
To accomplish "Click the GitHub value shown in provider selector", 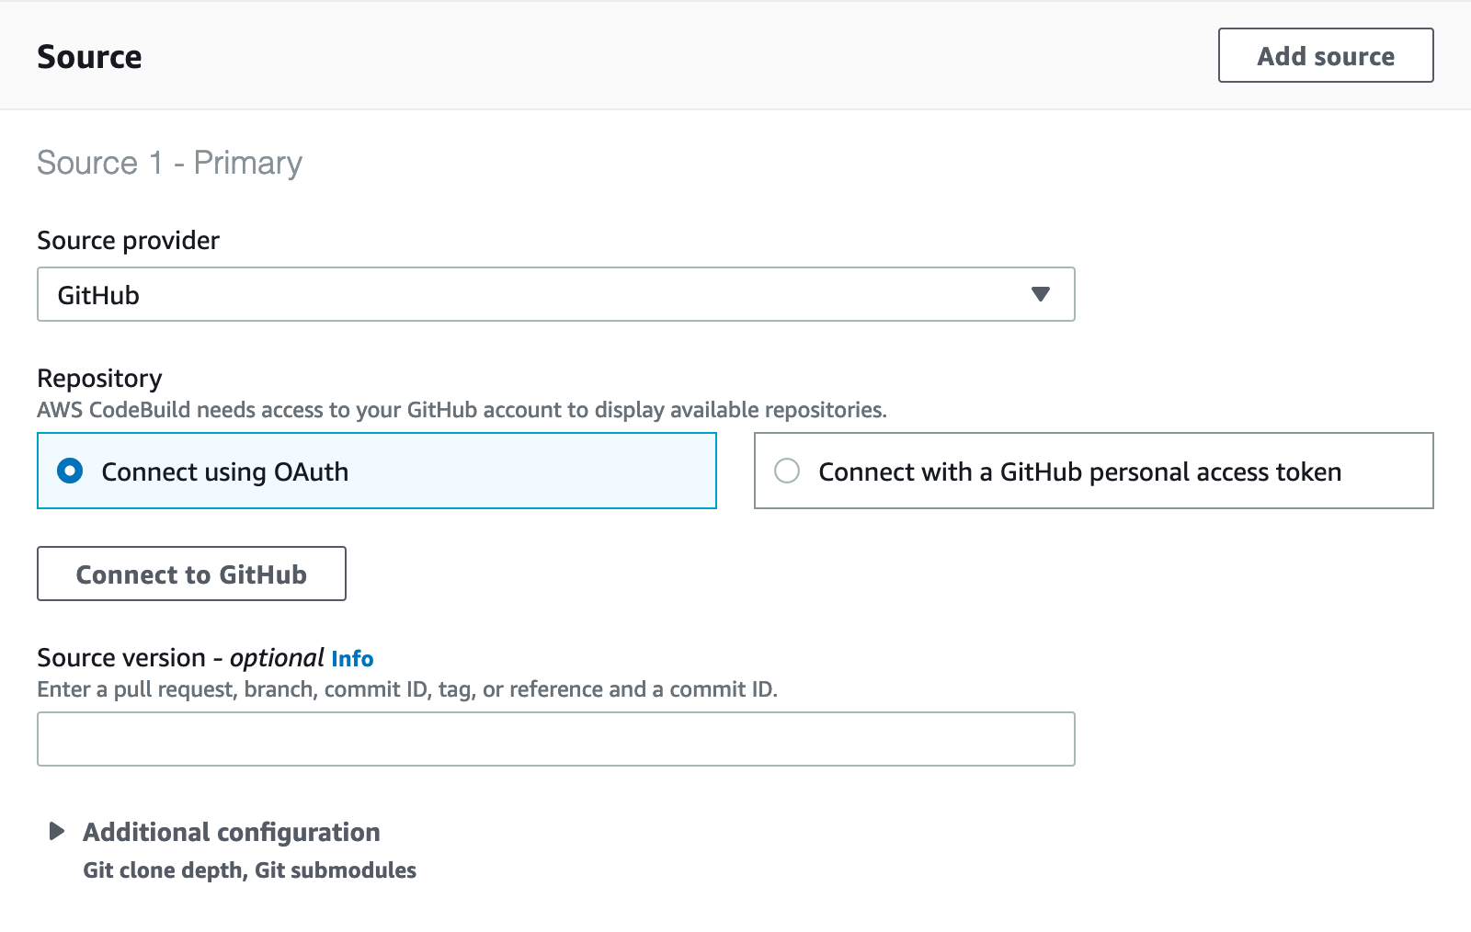I will [x=99, y=294].
